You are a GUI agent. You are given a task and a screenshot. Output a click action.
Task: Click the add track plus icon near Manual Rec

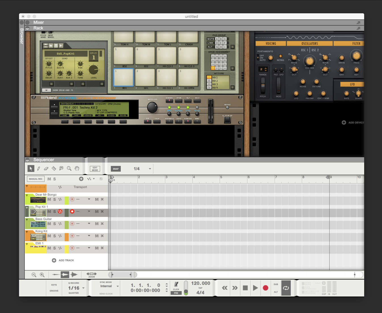(x=81, y=179)
